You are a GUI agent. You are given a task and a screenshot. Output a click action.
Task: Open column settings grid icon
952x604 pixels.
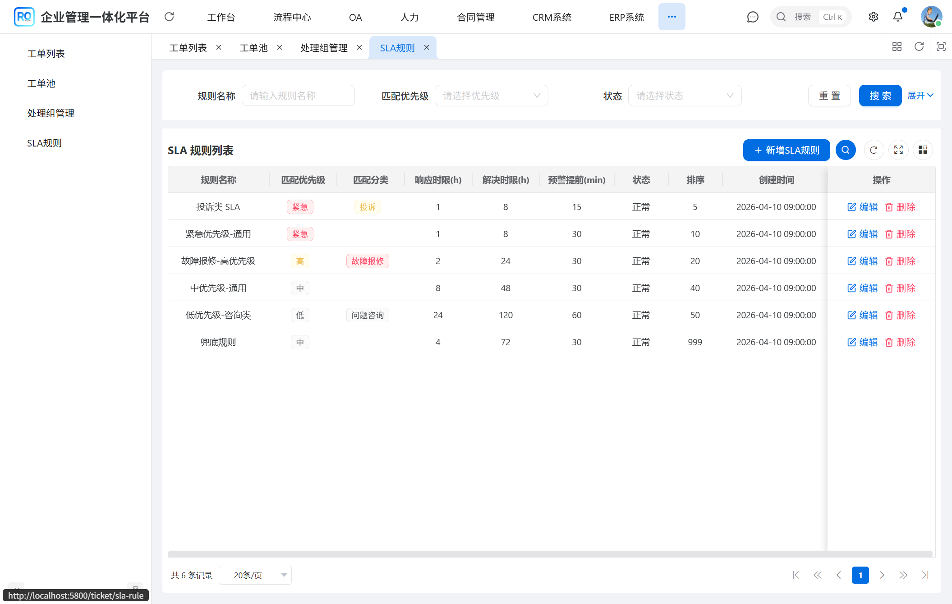[923, 150]
